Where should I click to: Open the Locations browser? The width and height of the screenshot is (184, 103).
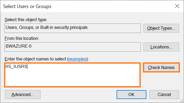click(161, 47)
